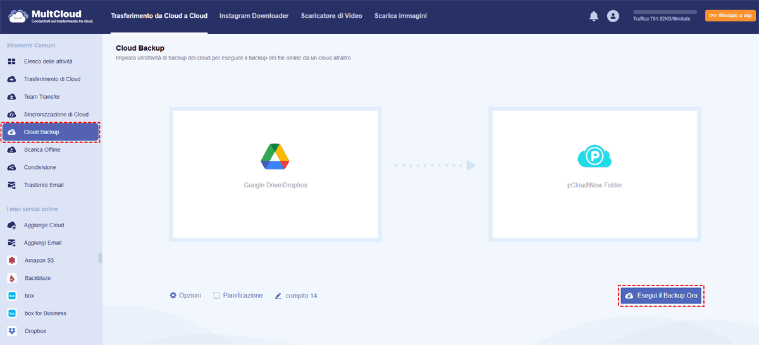Viewport: 759px width, 345px height.
Task: Open Instagram Downloader tab
Action: [x=254, y=16]
